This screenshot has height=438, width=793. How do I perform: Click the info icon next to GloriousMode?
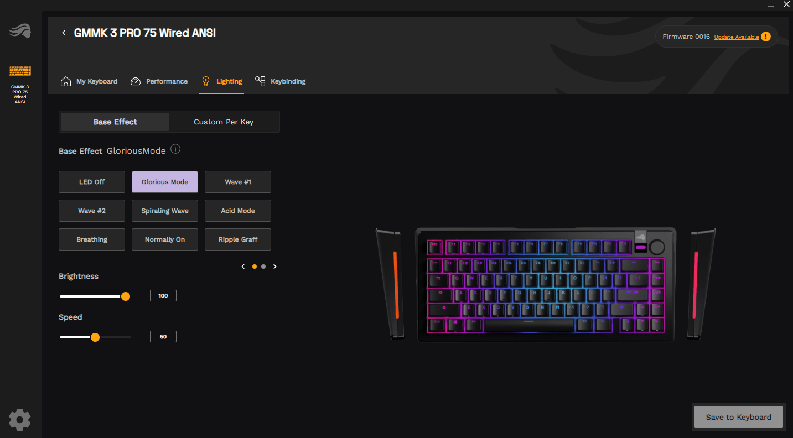point(175,149)
